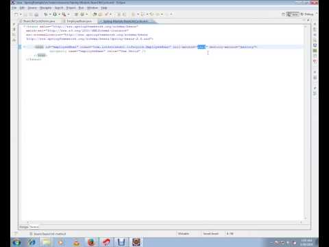This screenshot has width=329, height=247.
Task: Open VLC media player from the taskbar
Action: [77, 242]
